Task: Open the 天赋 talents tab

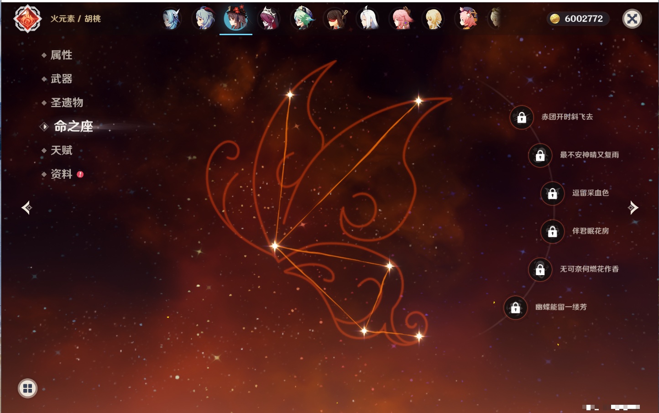Action: coord(61,150)
